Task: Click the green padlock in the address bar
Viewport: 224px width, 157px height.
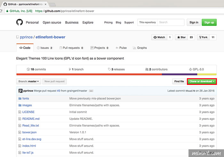Action: (7, 11)
